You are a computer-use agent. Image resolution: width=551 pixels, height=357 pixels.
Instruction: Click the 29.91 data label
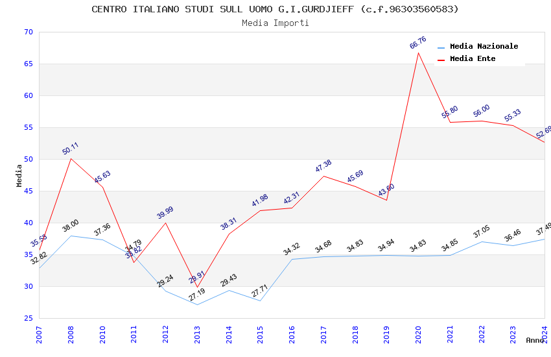(196, 277)
